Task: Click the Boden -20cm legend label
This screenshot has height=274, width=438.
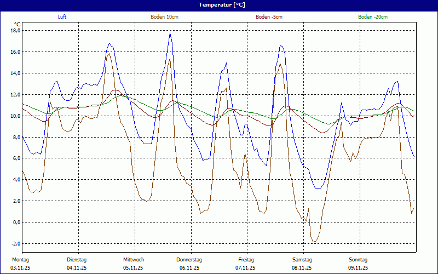Action: pos(373,17)
